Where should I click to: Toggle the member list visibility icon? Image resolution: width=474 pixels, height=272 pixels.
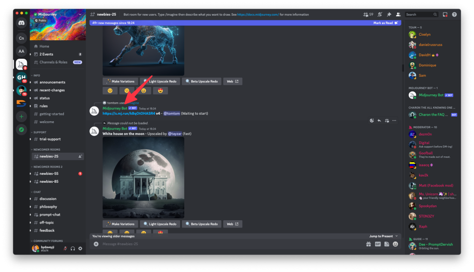pyautogui.click(x=398, y=14)
